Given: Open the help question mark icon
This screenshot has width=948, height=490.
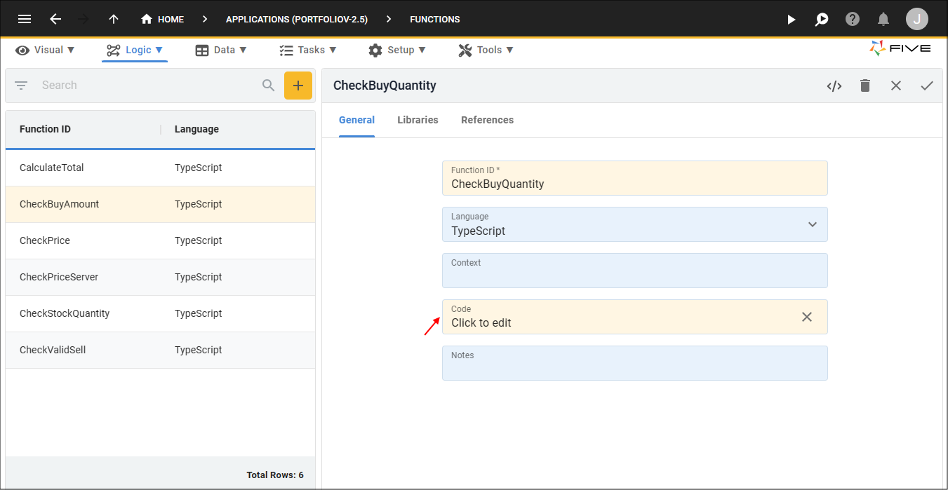Looking at the screenshot, I should pyautogui.click(x=853, y=19).
